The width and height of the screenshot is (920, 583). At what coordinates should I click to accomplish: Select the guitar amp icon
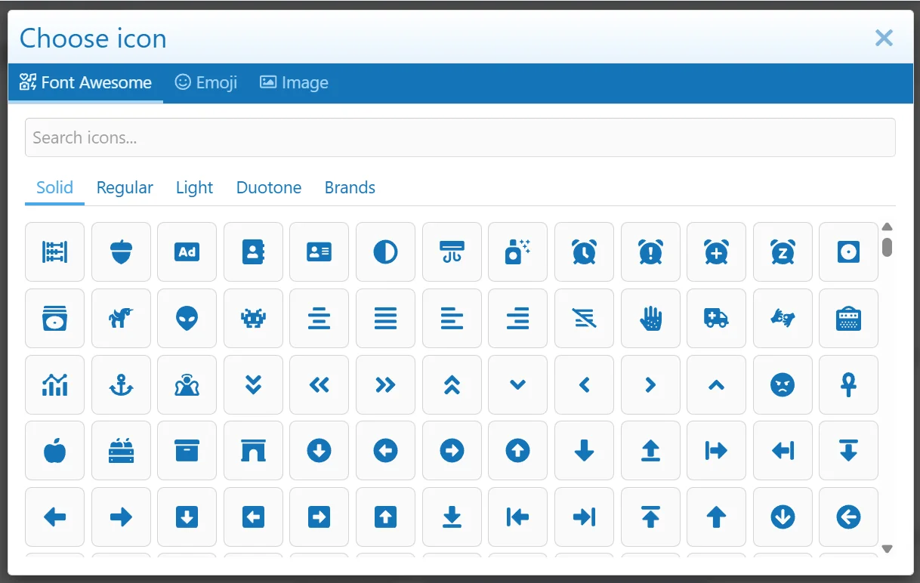(x=848, y=318)
